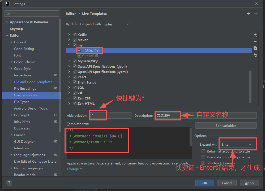Enable Use static import if possible

(x=203, y=157)
